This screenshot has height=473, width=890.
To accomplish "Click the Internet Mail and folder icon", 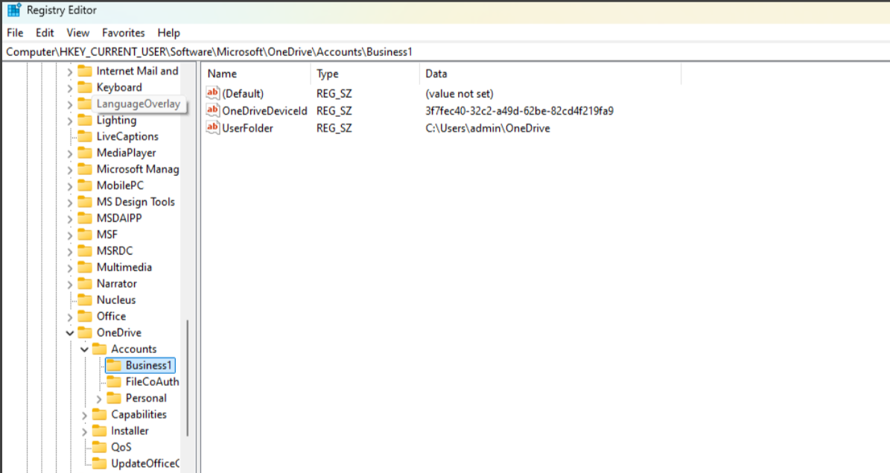I will [85, 71].
